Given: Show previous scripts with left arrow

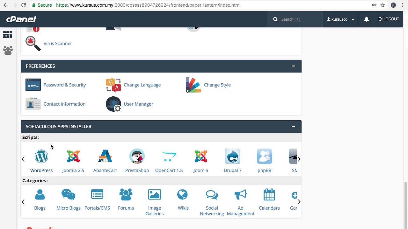Looking at the screenshot, I should click(x=23, y=159).
